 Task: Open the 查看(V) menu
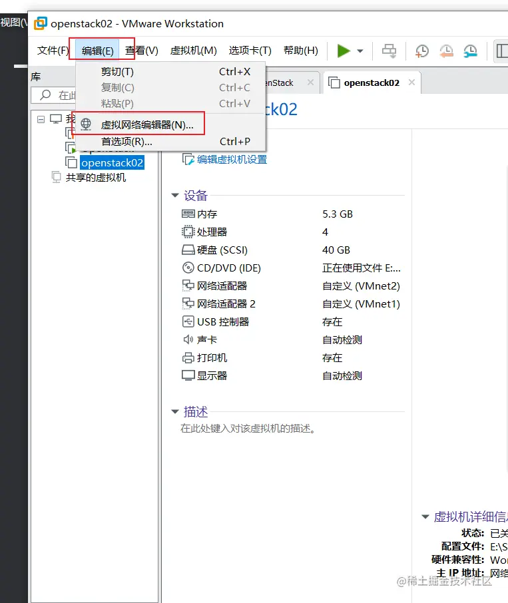142,51
